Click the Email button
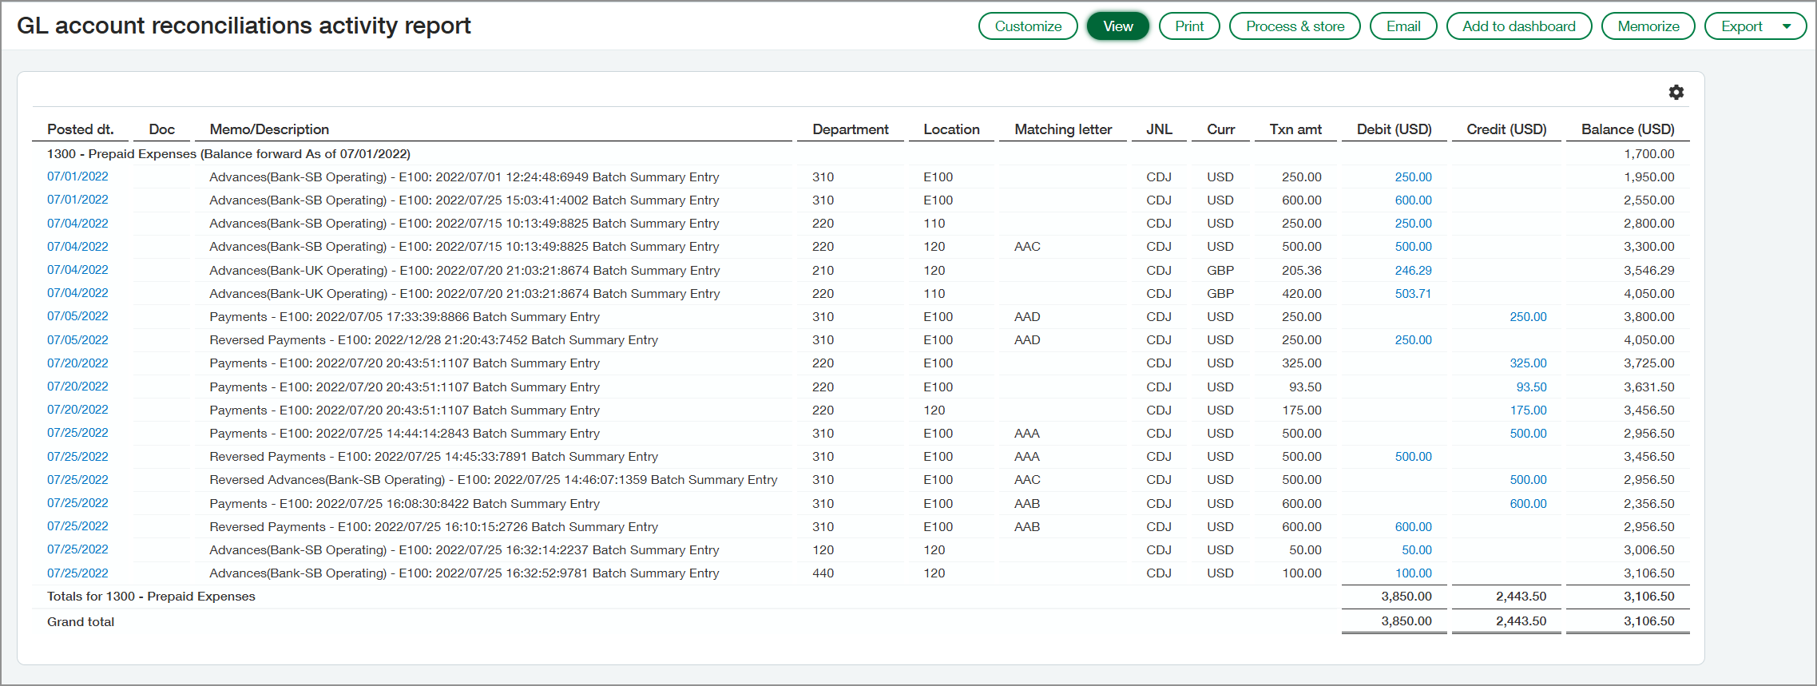Screen dimensions: 1817x686 [x=1402, y=26]
